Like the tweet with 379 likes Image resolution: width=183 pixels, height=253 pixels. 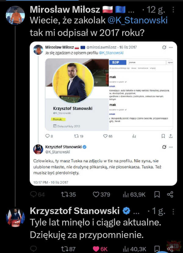tap(96, 194)
